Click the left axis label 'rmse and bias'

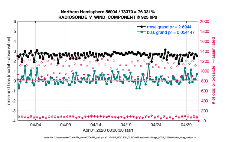9,71
